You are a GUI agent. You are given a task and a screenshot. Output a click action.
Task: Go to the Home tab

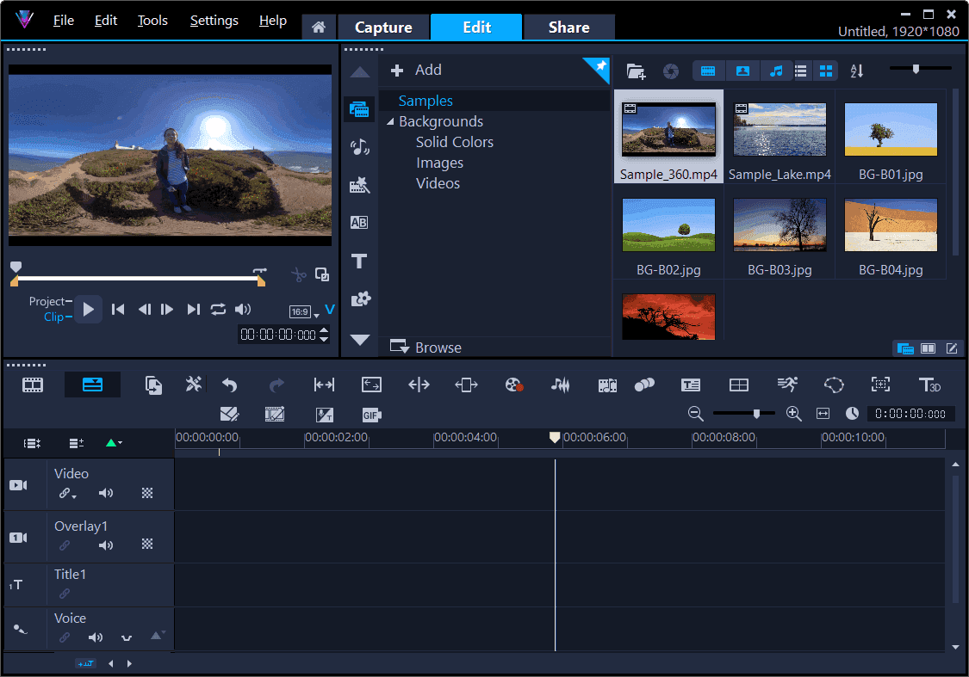pyautogui.click(x=319, y=28)
